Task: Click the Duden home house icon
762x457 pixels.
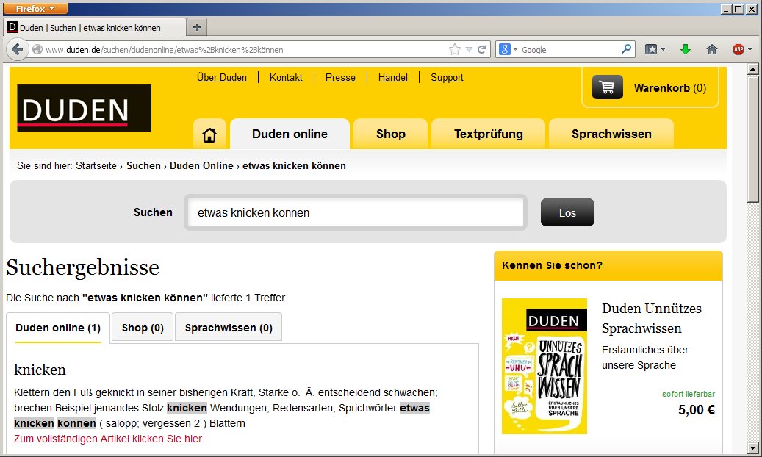Action: pyautogui.click(x=209, y=134)
